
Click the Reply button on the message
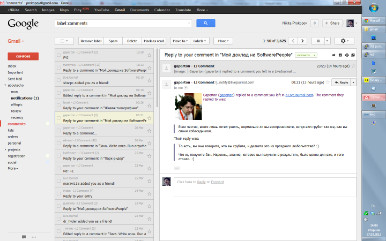(x=341, y=82)
